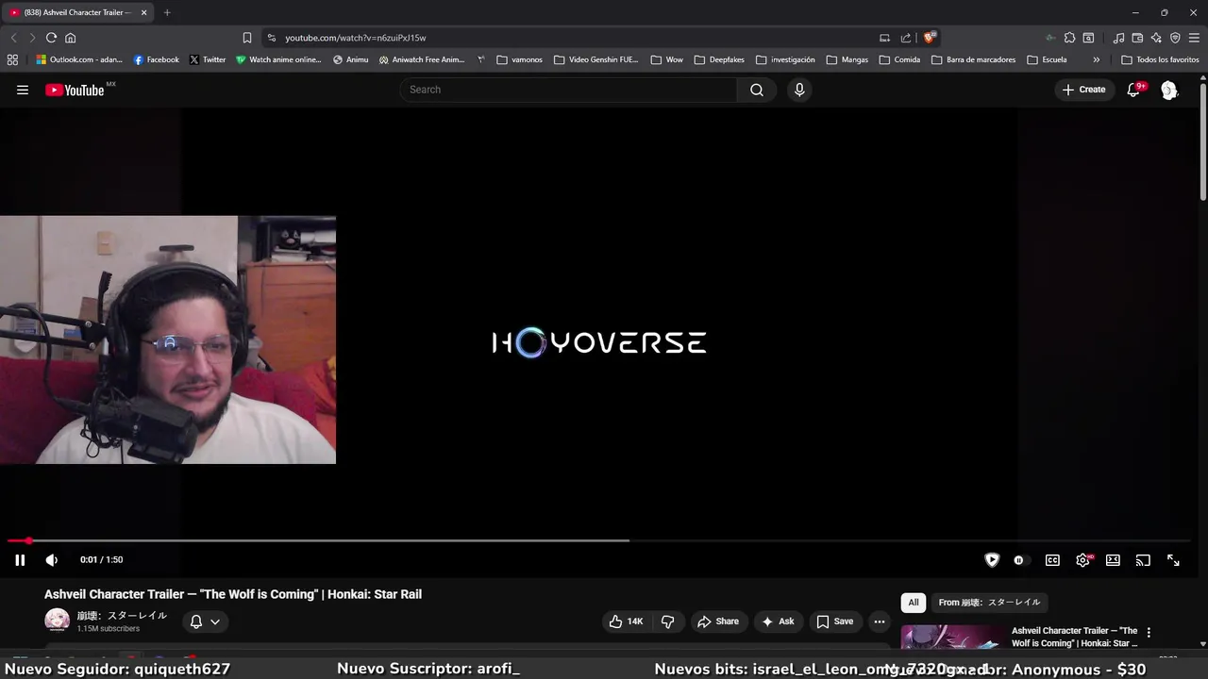This screenshot has height=679, width=1208.
Task: Expand the Escuela bookmark folder
Action: (1047, 59)
